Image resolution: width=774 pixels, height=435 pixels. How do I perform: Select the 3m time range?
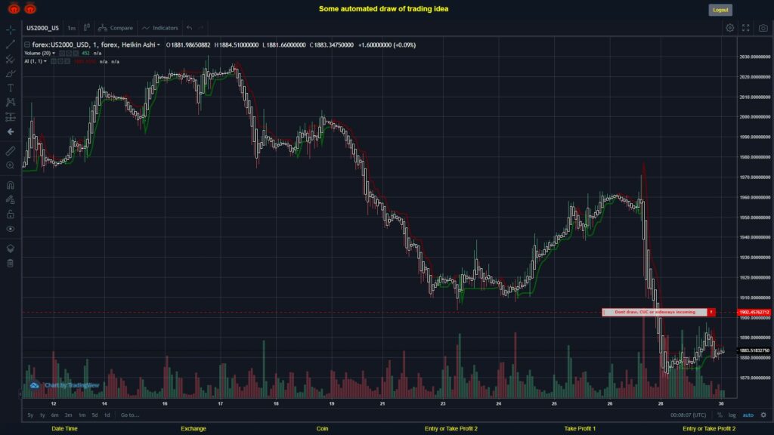click(68, 415)
